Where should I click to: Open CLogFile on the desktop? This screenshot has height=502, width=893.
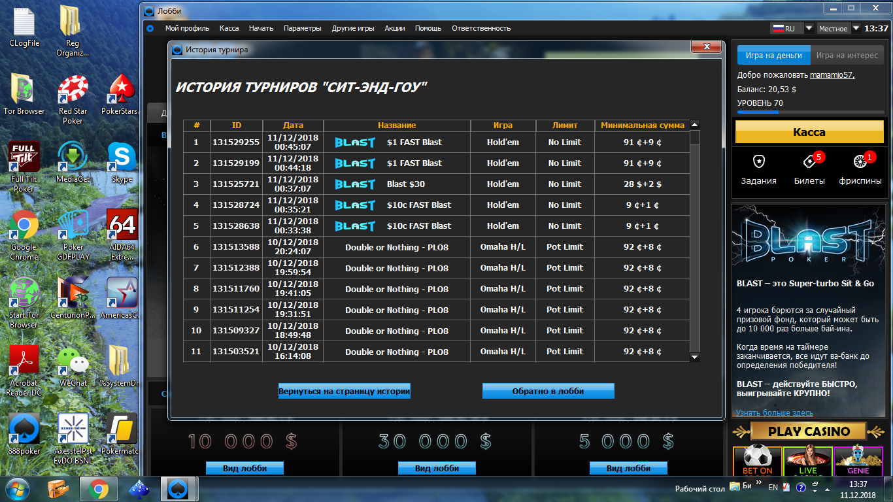(x=24, y=27)
